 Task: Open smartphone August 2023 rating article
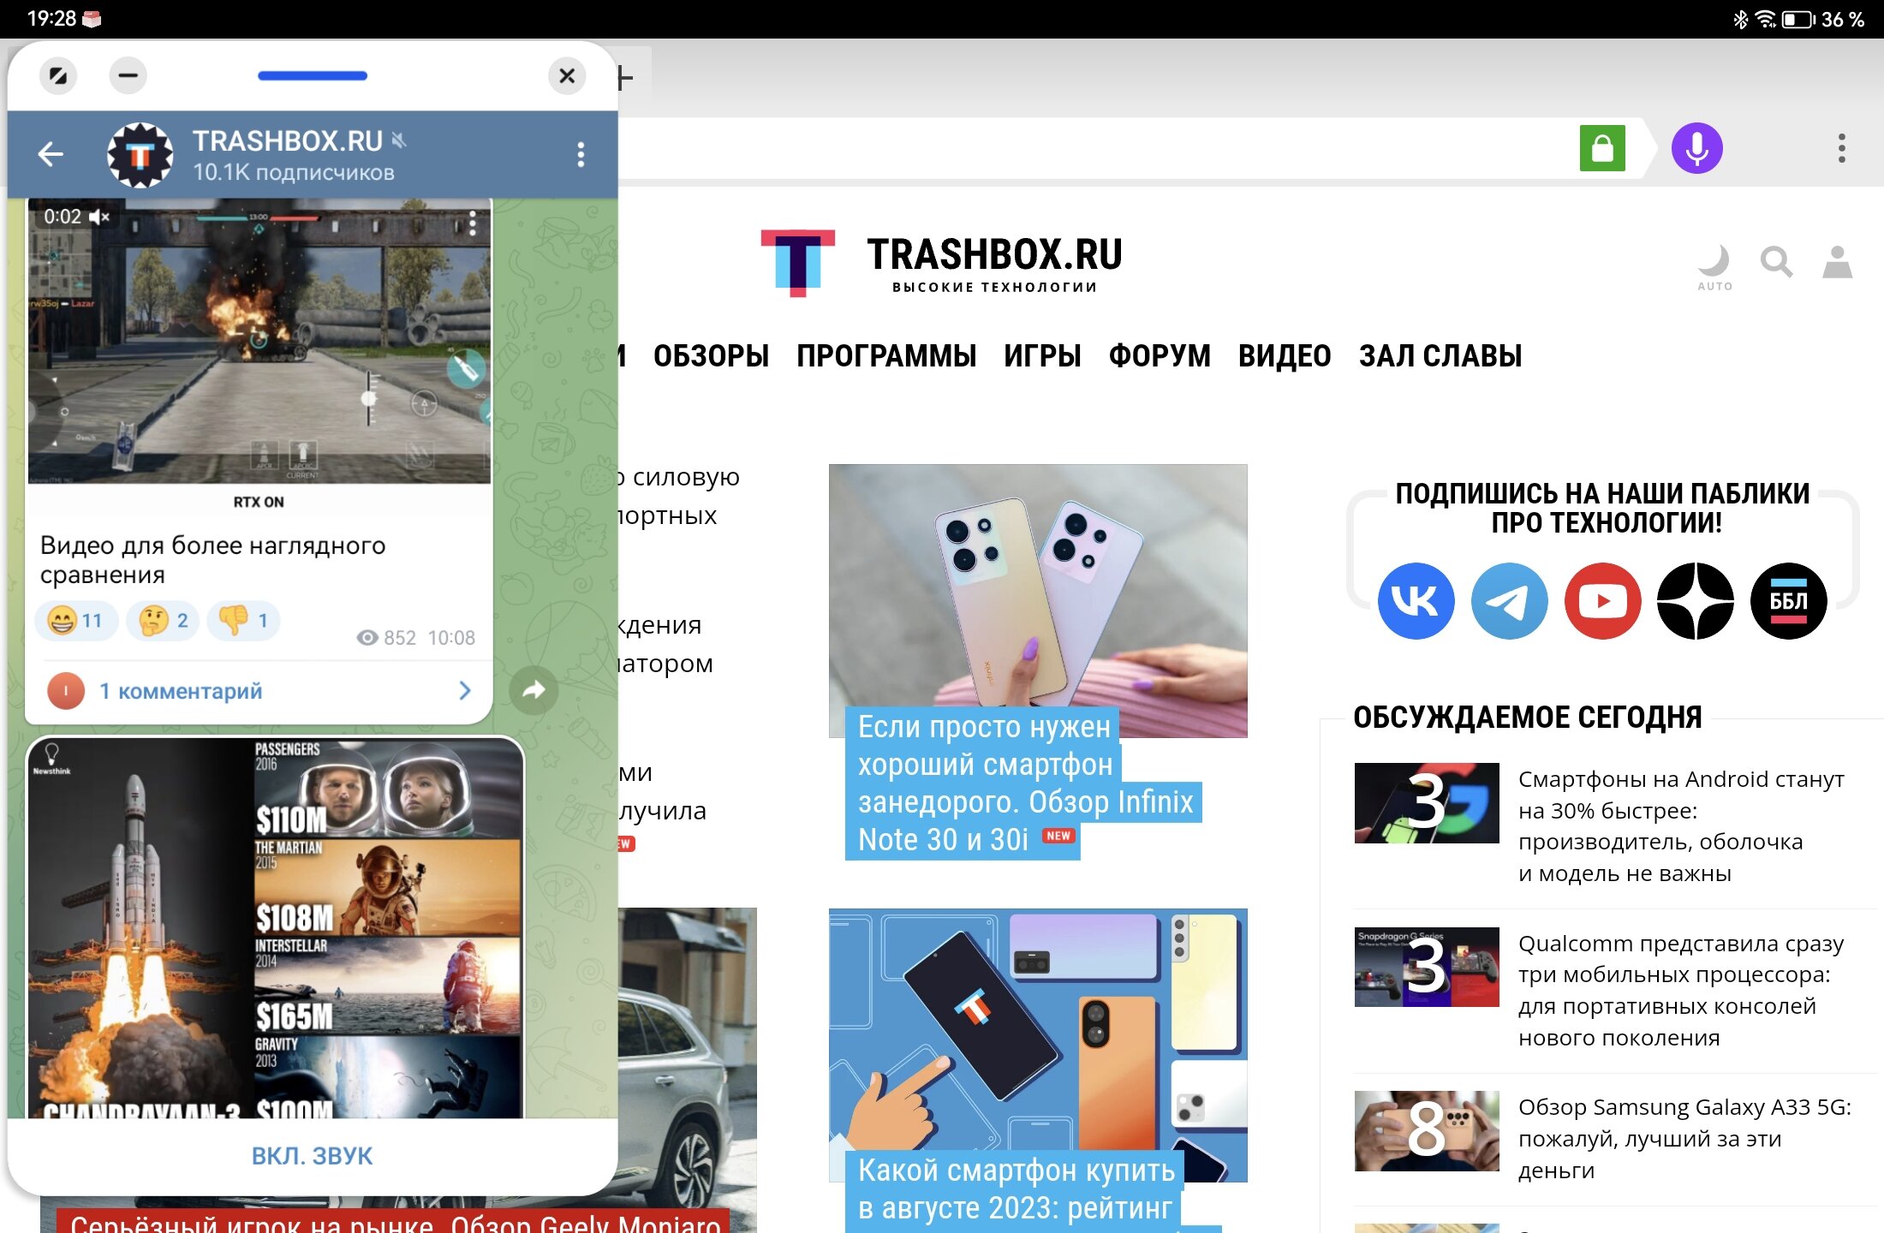click(1019, 1189)
